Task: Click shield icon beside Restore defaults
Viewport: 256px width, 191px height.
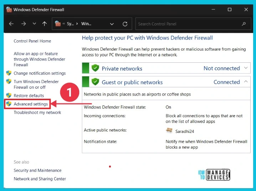Action: (x=9, y=95)
